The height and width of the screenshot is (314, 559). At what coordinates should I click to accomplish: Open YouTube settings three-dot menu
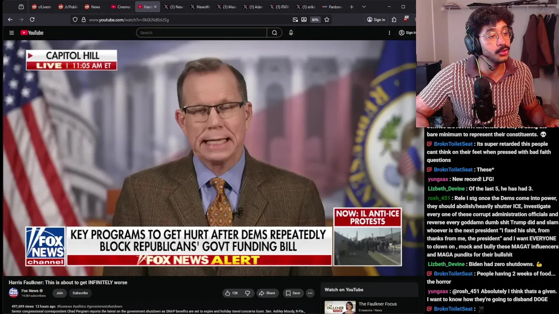(389, 33)
